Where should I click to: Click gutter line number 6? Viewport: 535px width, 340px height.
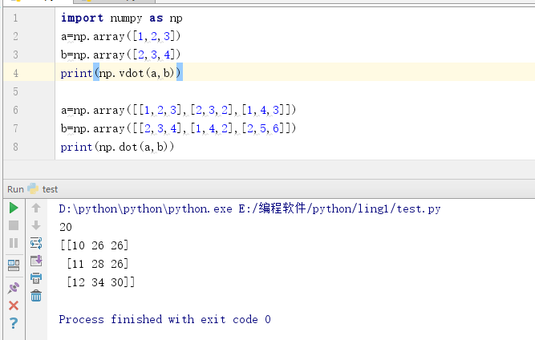(x=15, y=110)
